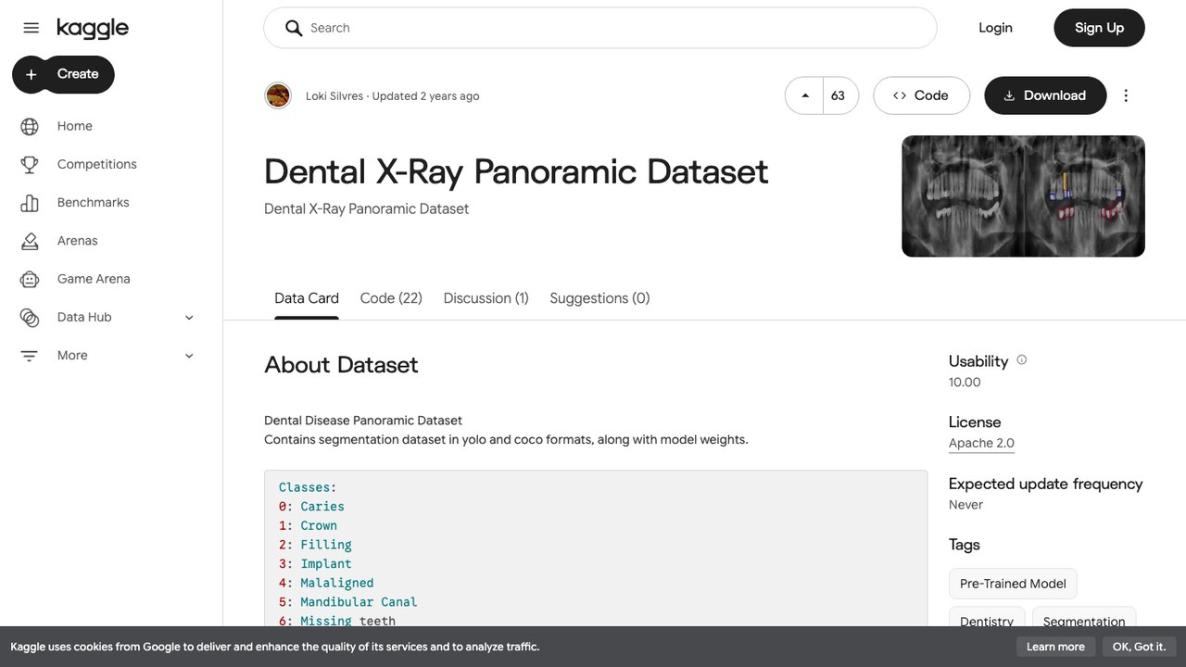Click the Benchmarks bar chart icon

30,202
